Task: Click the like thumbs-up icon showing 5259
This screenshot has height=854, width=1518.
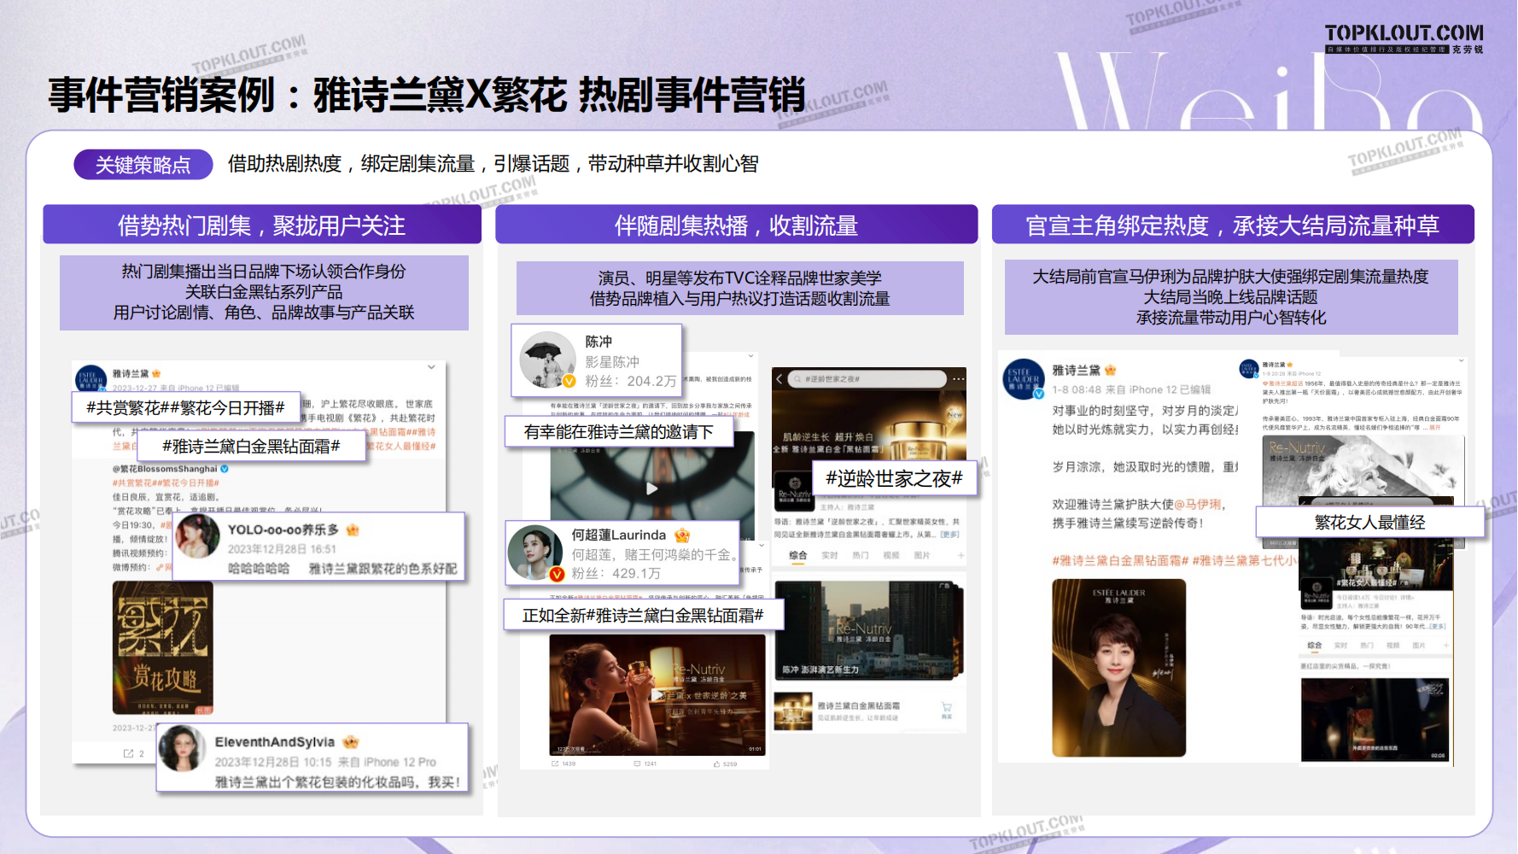Action: click(x=717, y=763)
